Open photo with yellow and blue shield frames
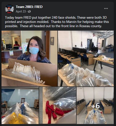This screenshot has width=116, height=126. click(x=20, y=105)
